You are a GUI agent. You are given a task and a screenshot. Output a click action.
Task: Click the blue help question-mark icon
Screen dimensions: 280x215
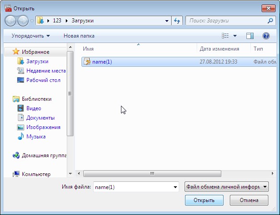coord(266,36)
